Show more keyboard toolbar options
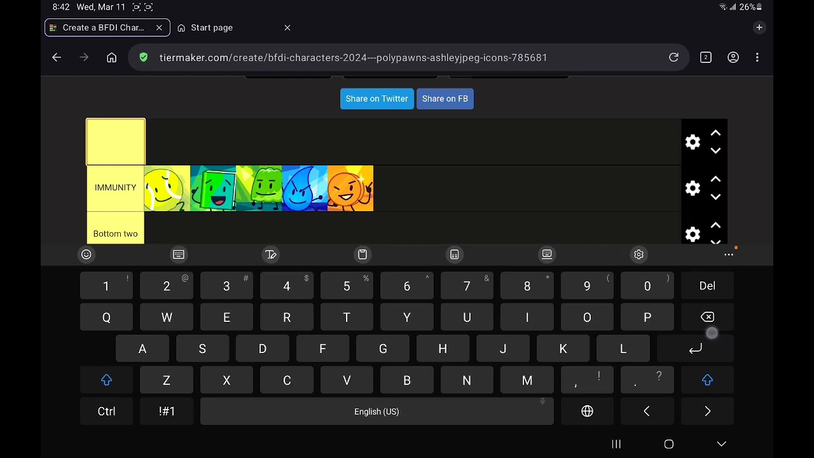The width and height of the screenshot is (814, 458). 729,254
